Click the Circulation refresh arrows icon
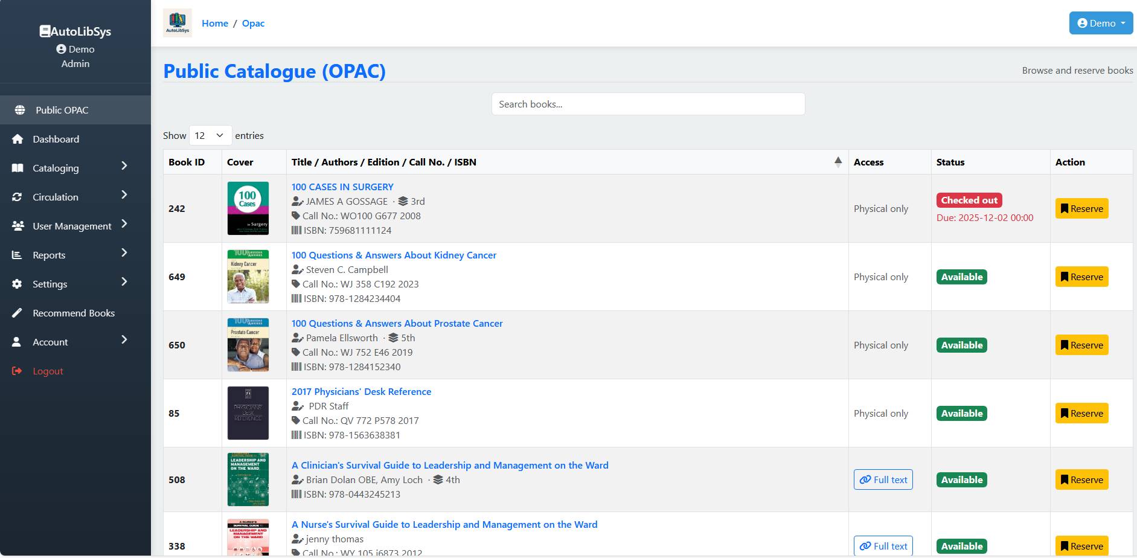The width and height of the screenshot is (1137, 558). point(18,197)
